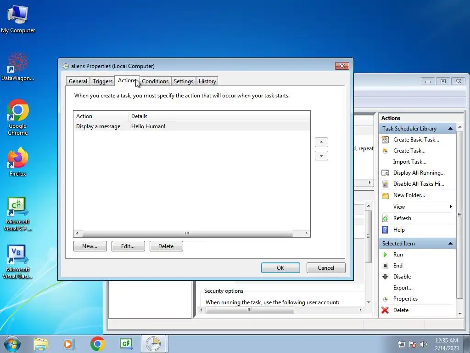Click the Refresh icon in Actions pane
This screenshot has height=353, width=470.
pos(385,218)
